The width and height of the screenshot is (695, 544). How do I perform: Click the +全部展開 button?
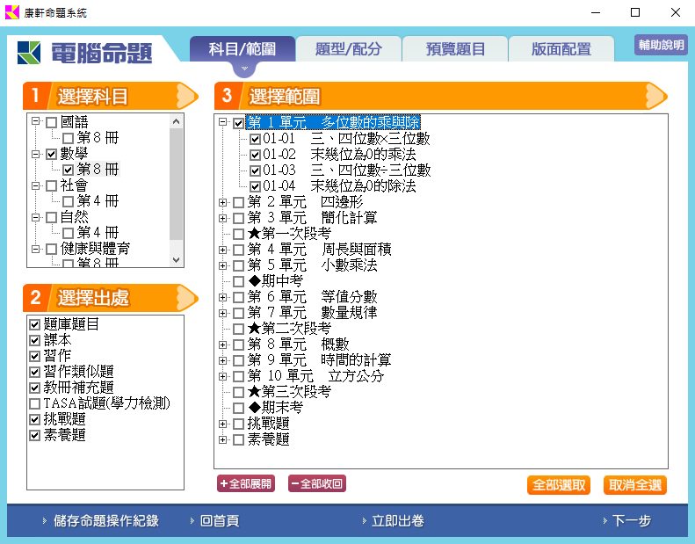click(246, 483)
